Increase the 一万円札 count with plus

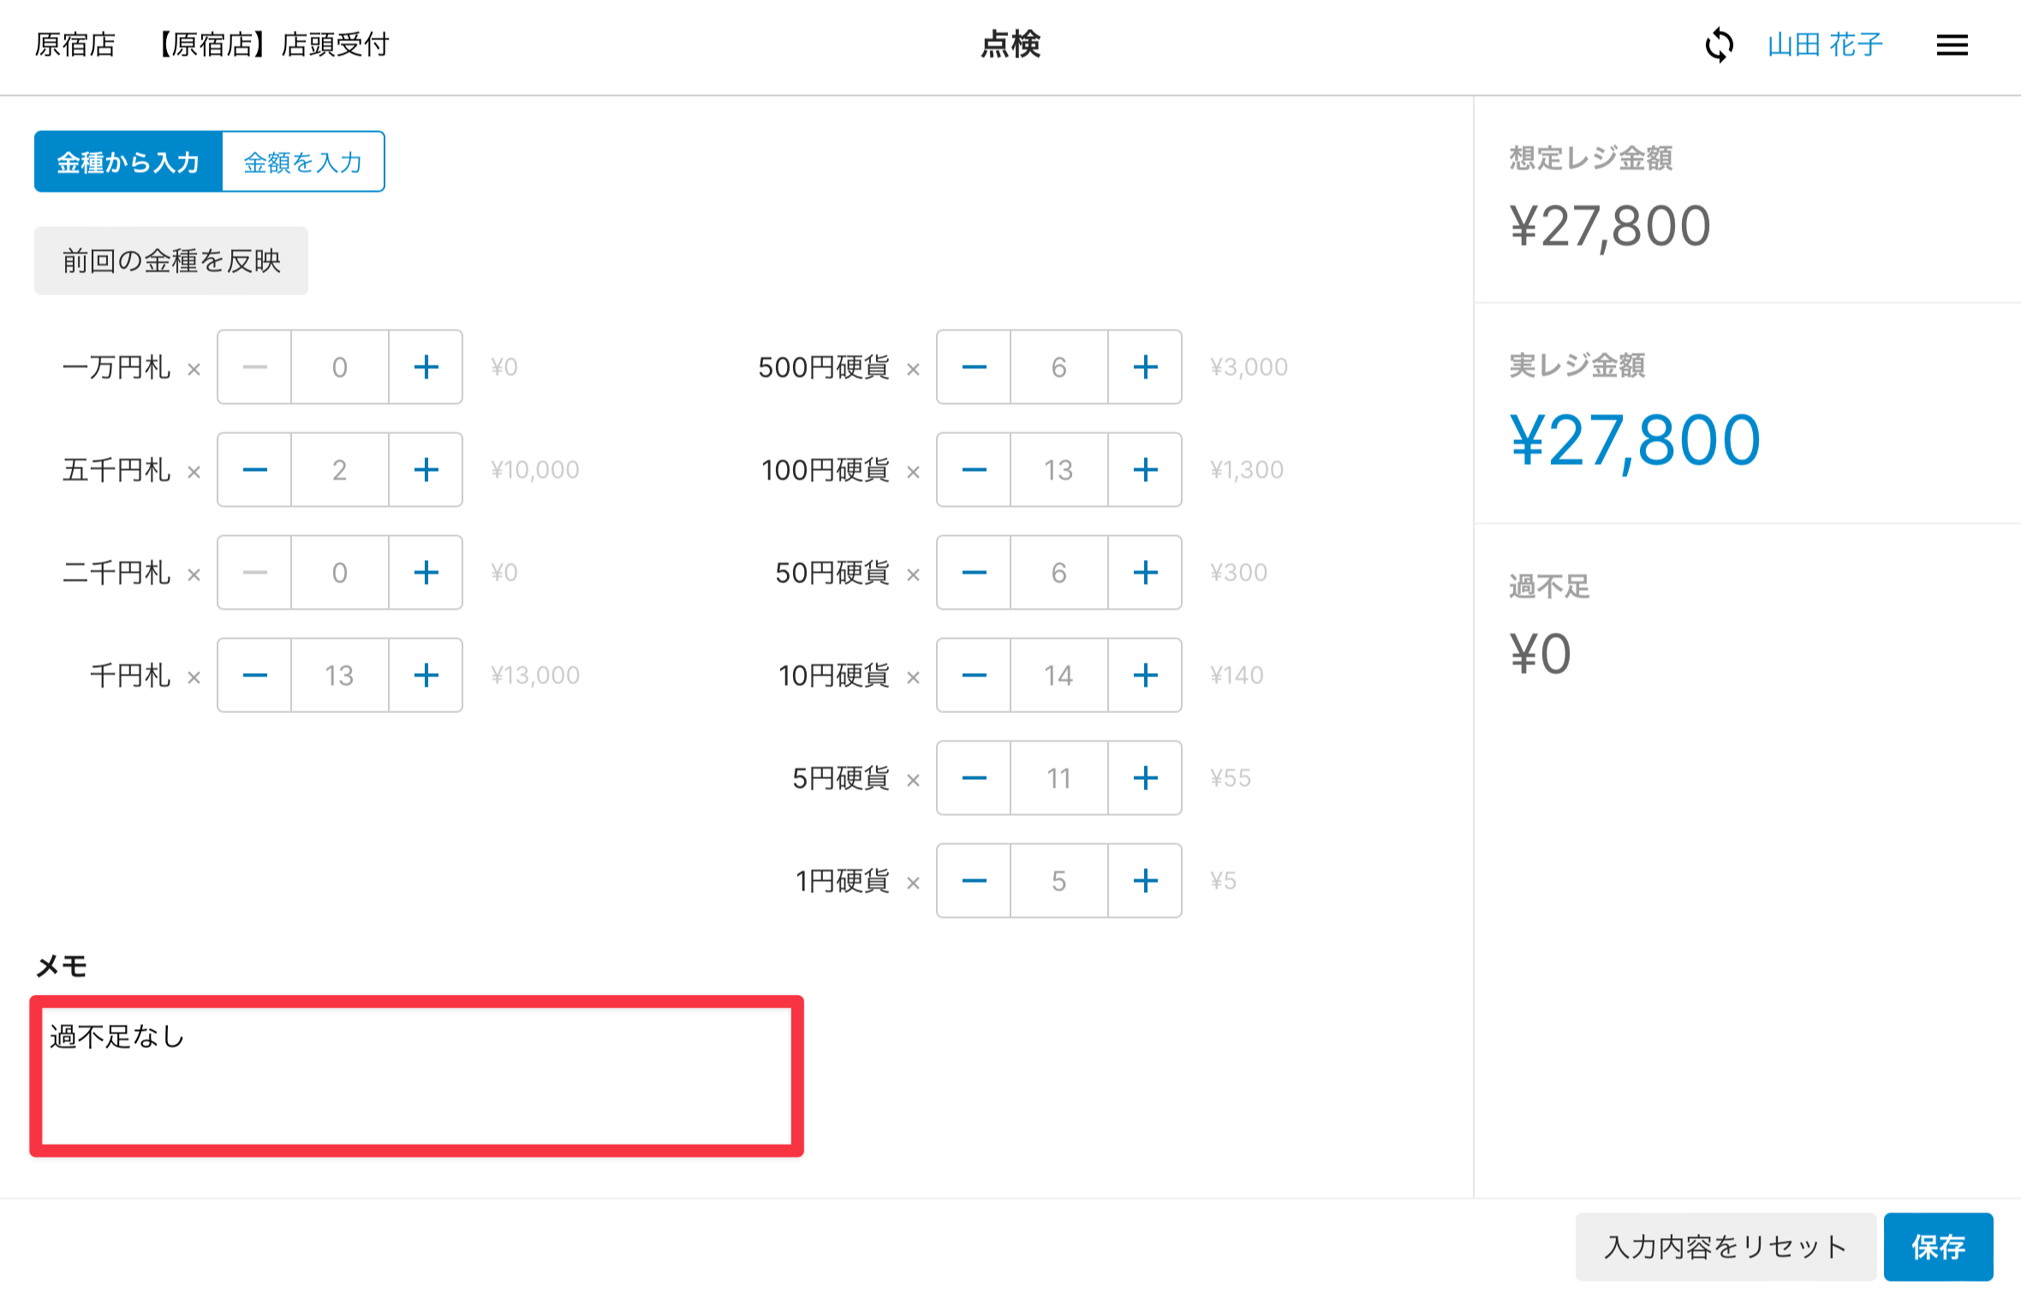pos(426,367)
